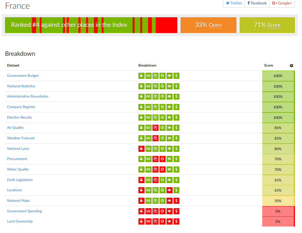
Task: Click the red eye icon in Locations row
Action: tap(169, 190)
